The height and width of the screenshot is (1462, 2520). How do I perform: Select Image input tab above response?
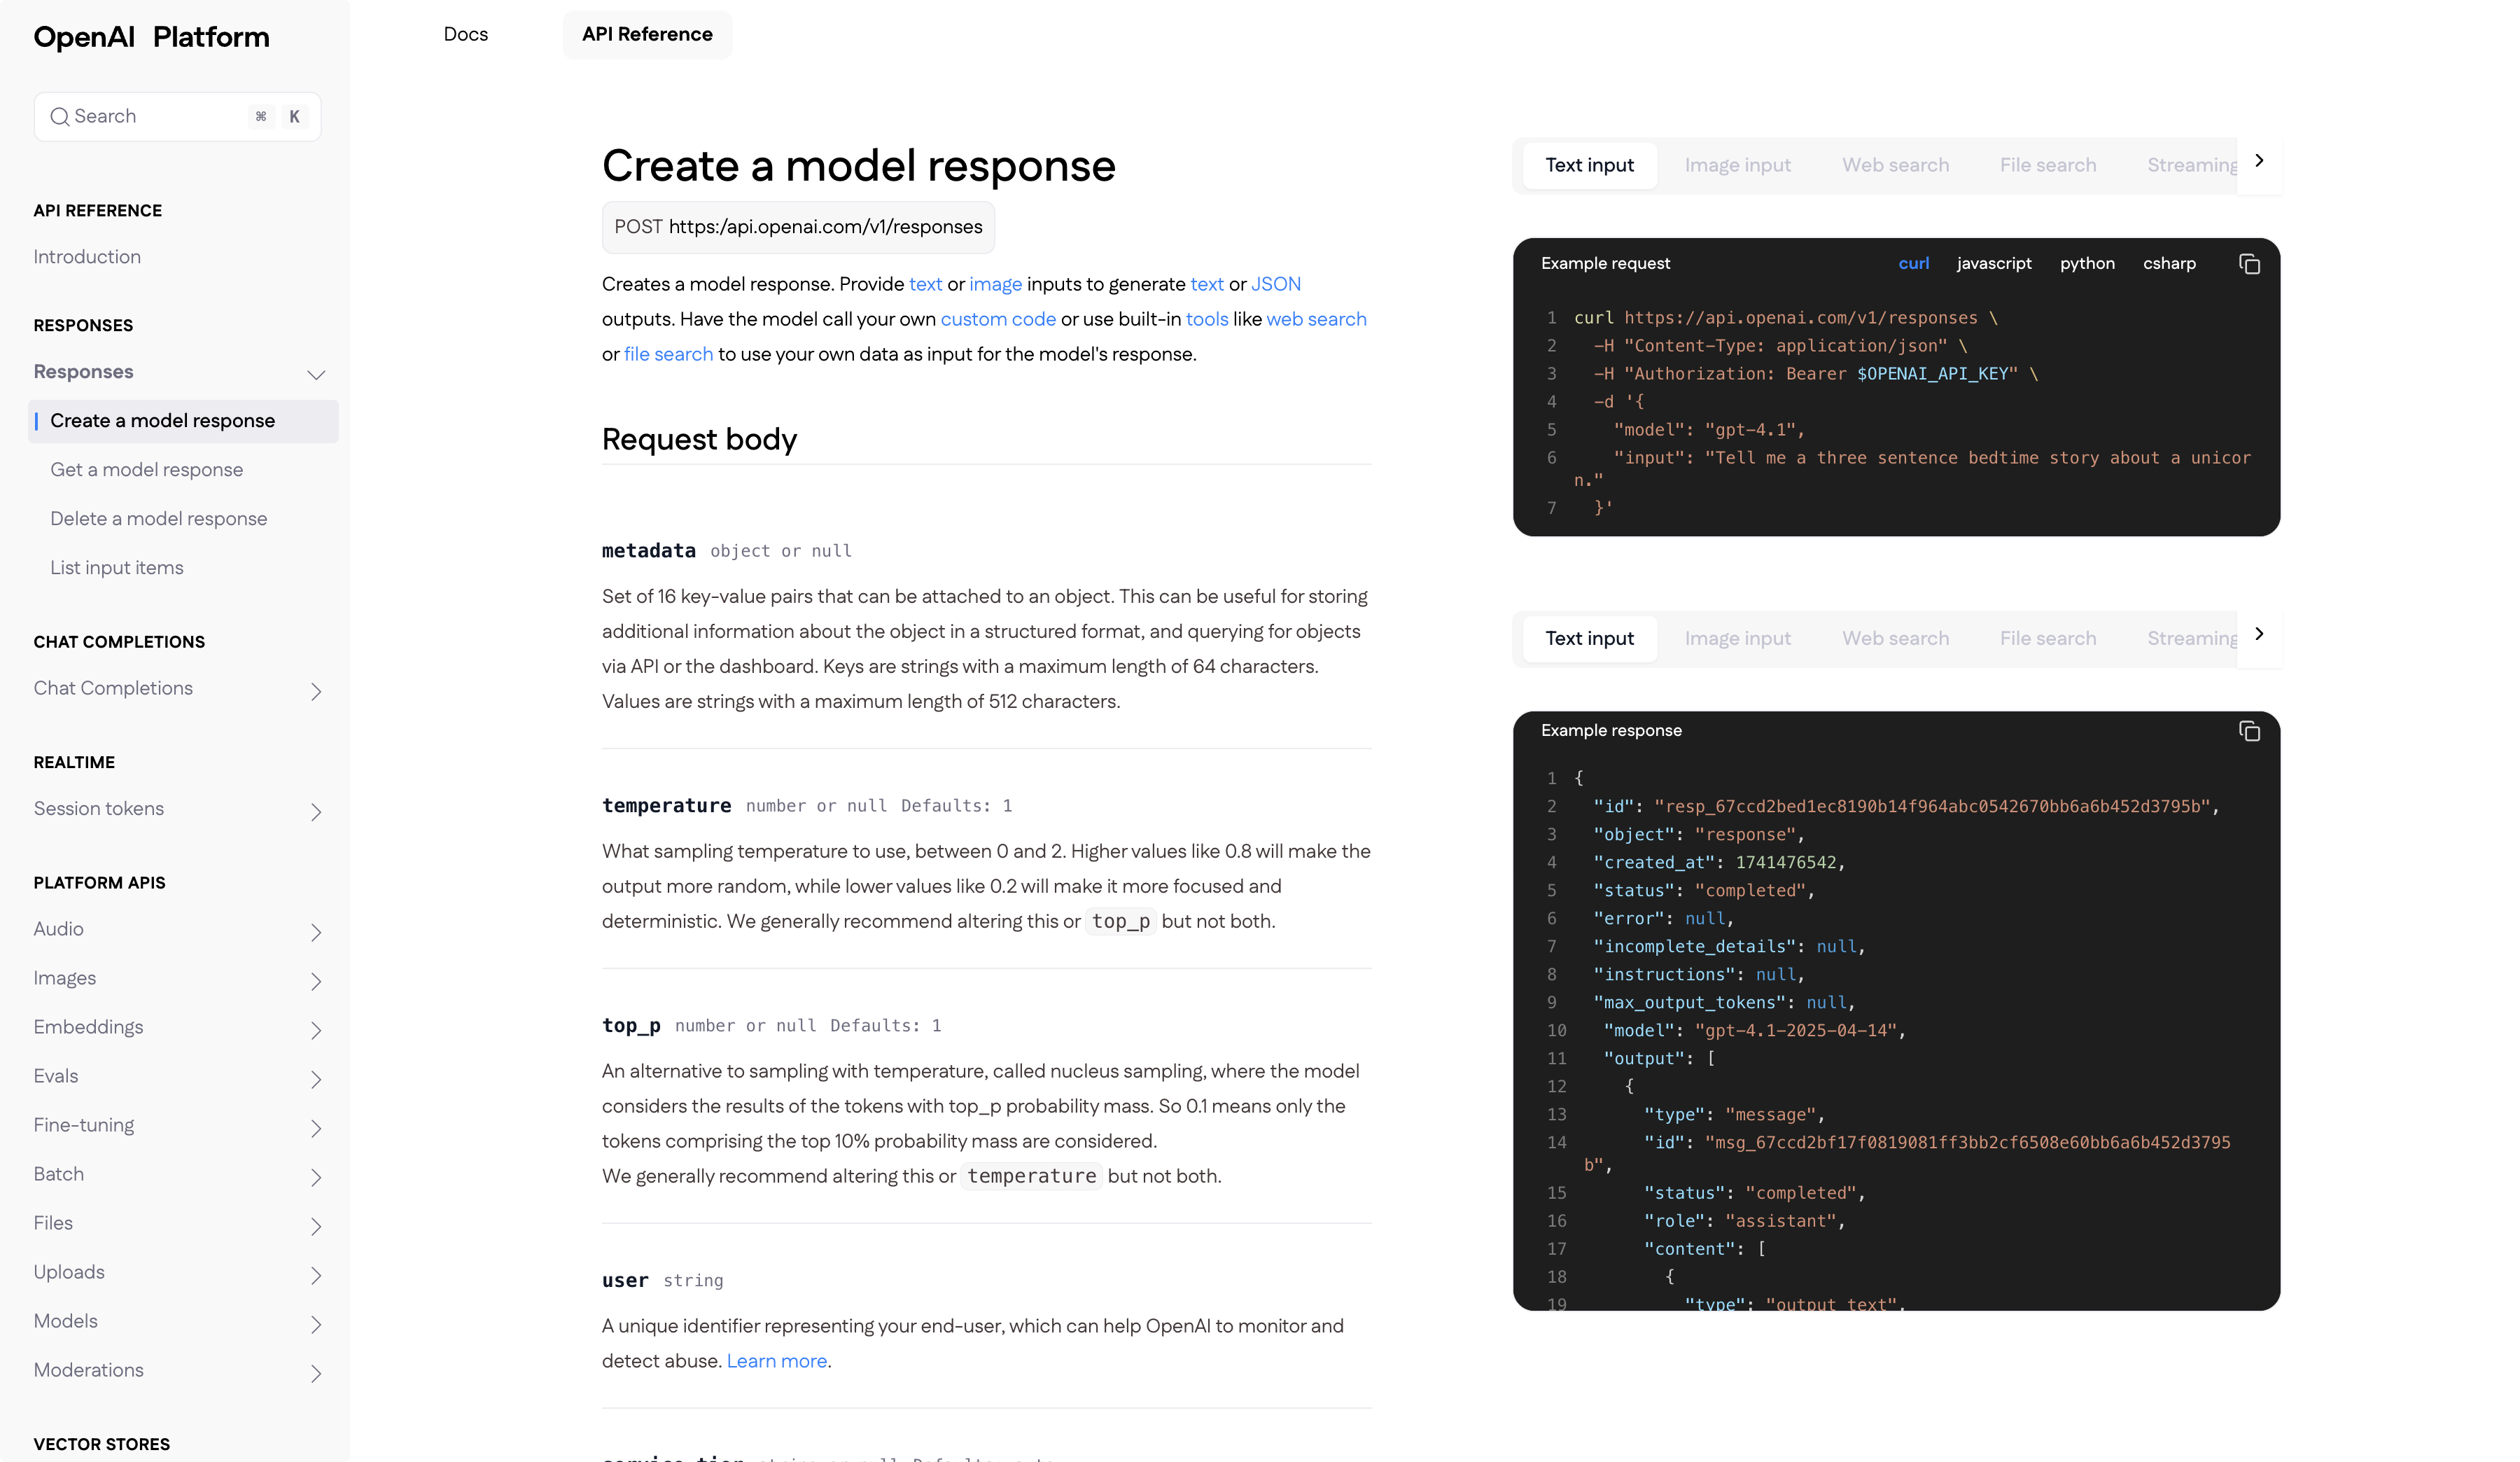pos(1737,638)
